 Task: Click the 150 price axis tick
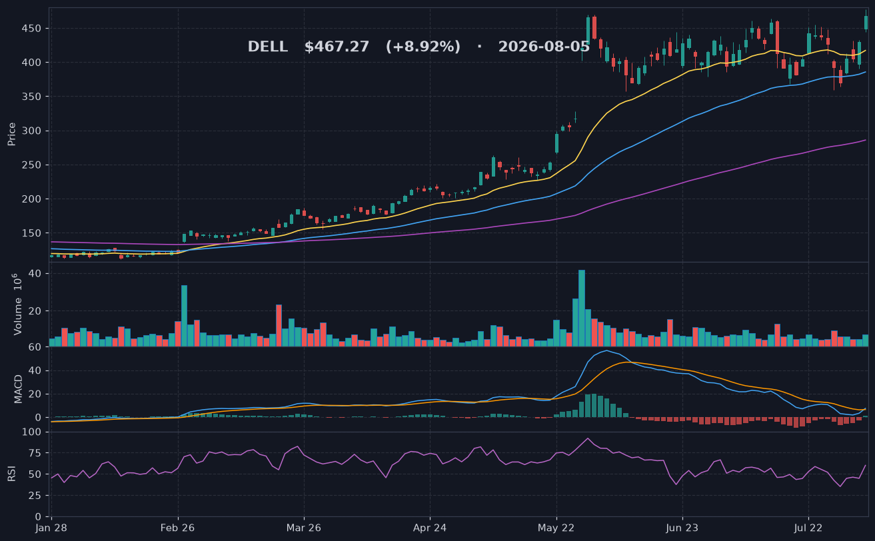tap(33, 233)
